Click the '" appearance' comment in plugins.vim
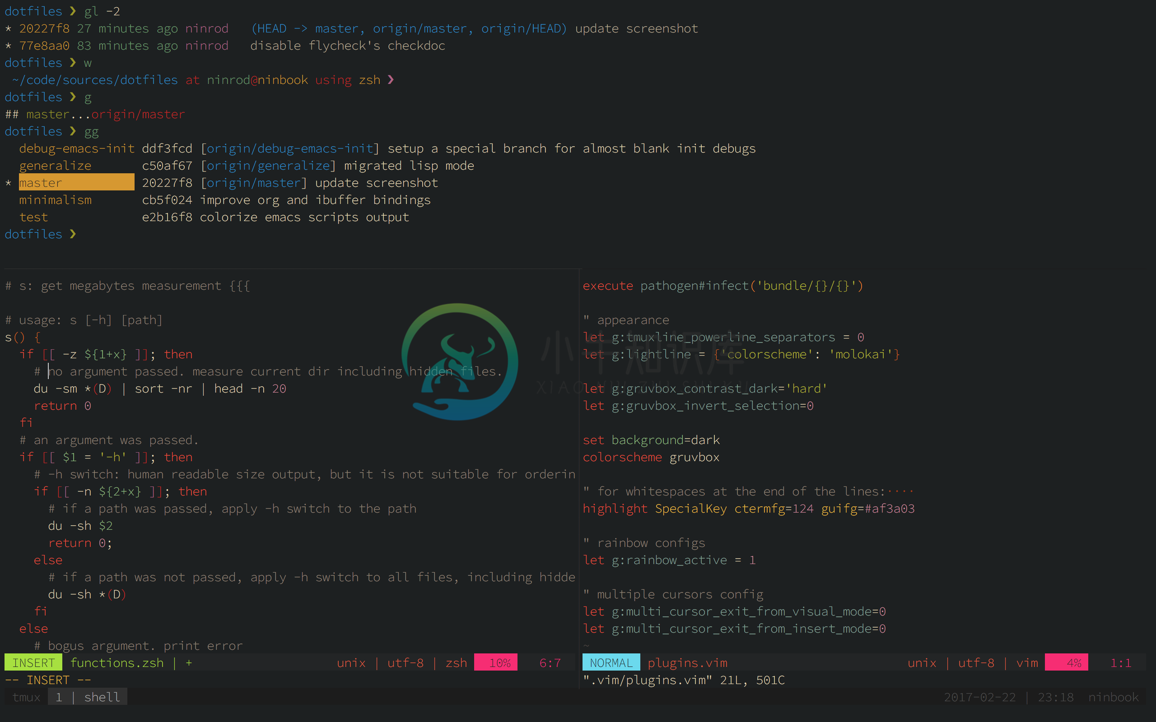 click(626, 320)
